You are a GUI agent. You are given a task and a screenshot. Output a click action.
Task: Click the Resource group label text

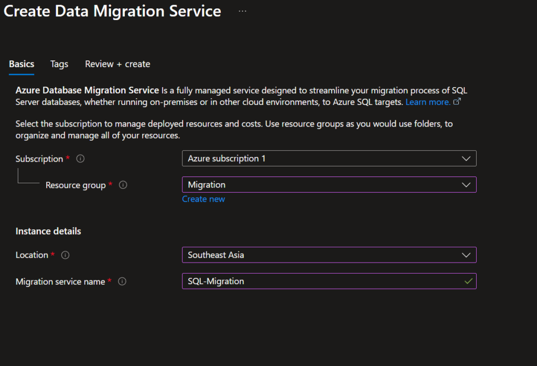76,185
